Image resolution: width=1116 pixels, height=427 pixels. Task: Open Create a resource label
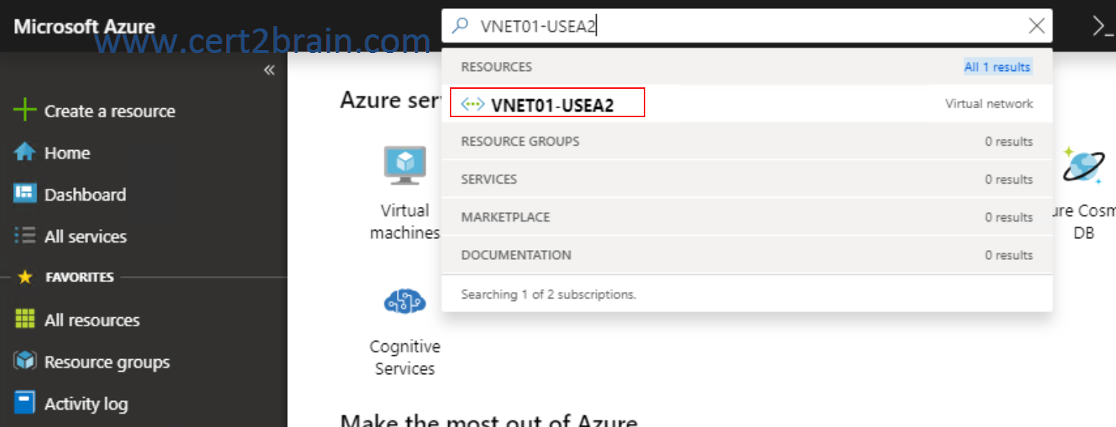click(x=110, y=111)
